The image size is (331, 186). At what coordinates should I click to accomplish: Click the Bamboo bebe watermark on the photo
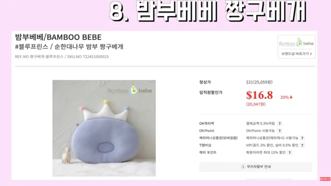tap(130, 90)
